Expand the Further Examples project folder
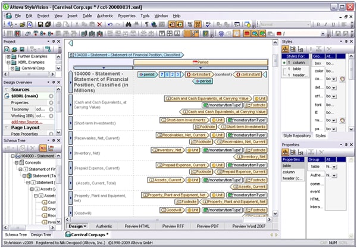The height and width of the screenshot is (248, 357). [8, 56]
